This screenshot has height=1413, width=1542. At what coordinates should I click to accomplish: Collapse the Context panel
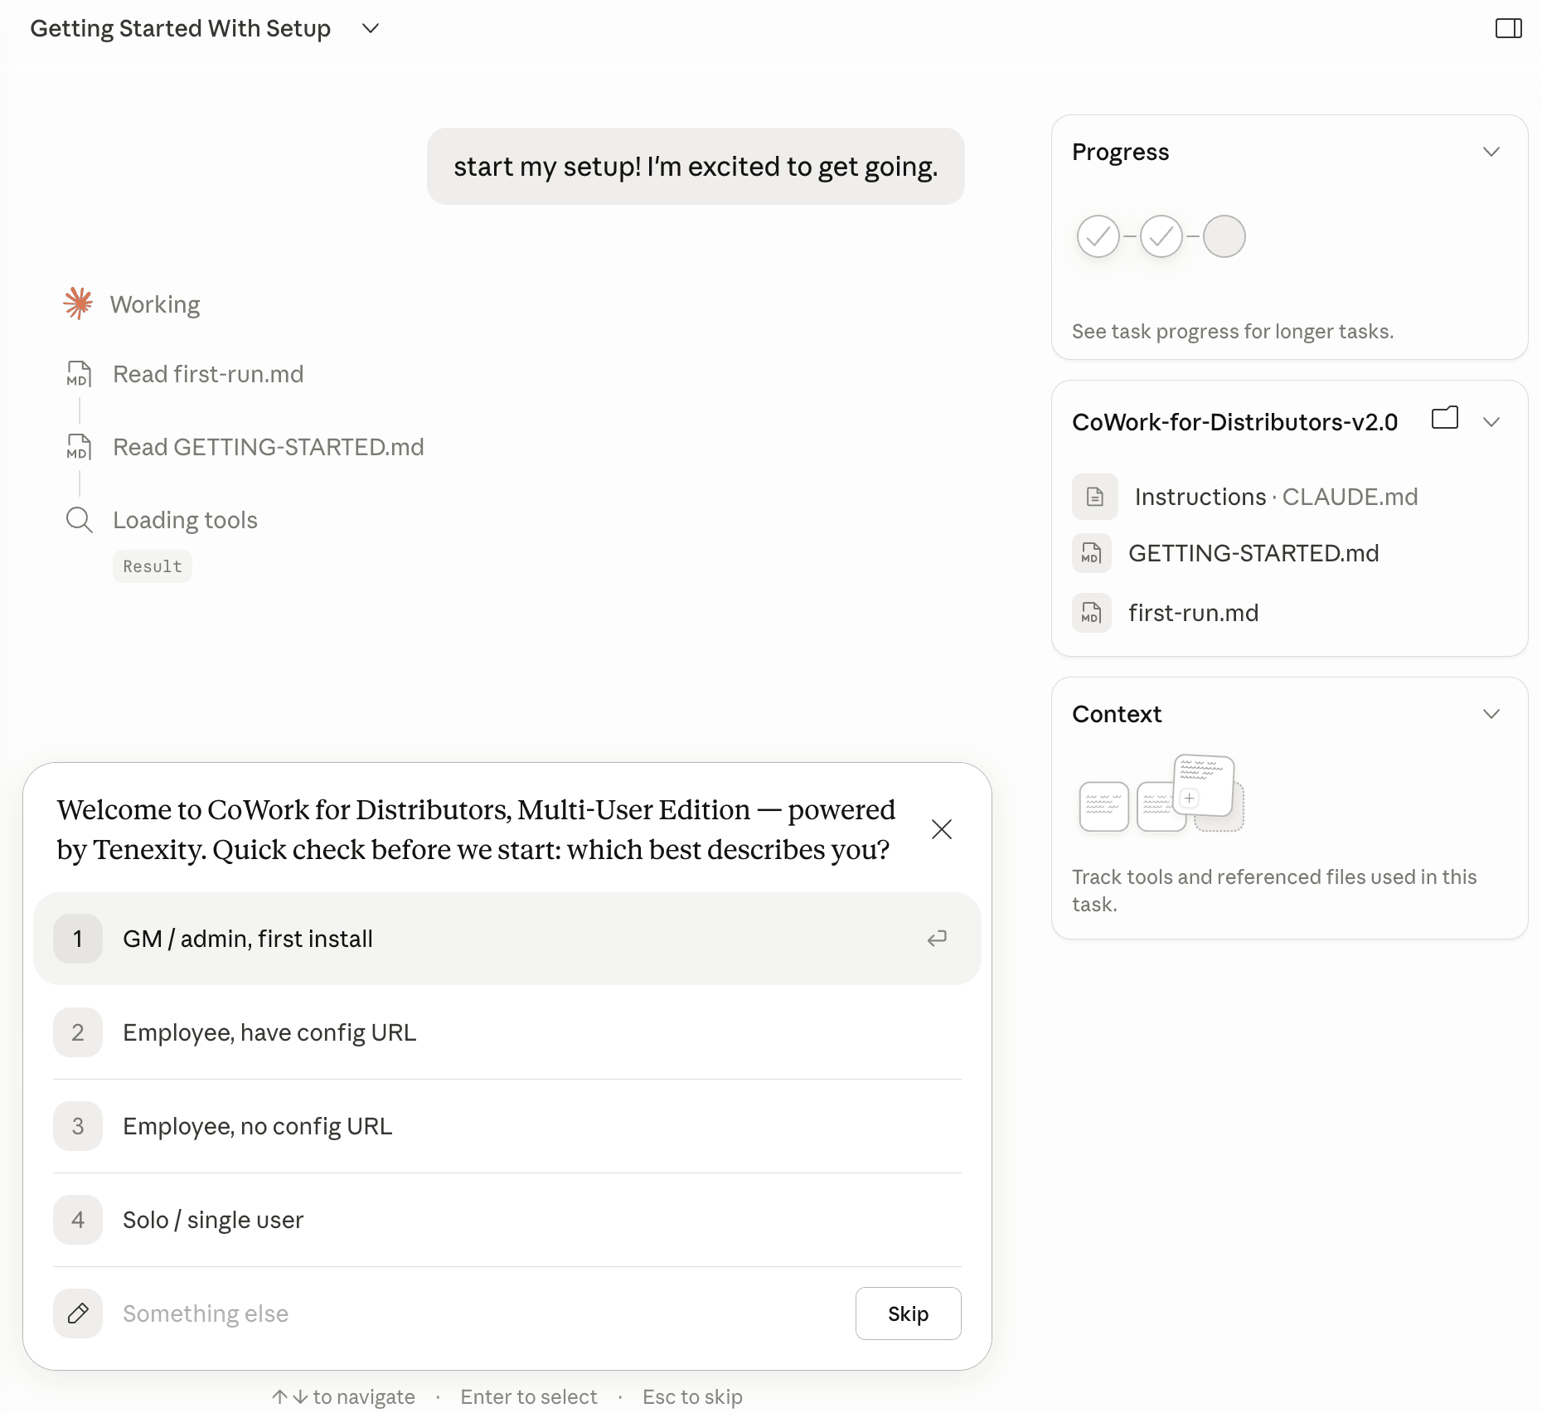click(1491, 714)
